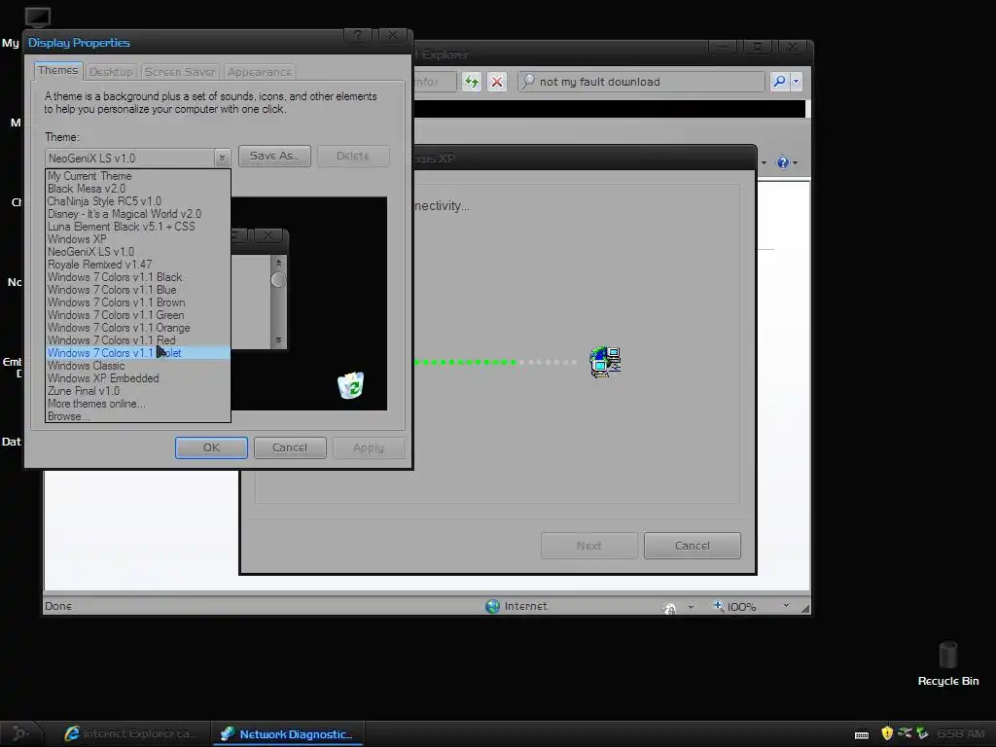Select the Windows XP Embedded theme
The width and height of the screenshot is (996, 747).
point(138,378)
